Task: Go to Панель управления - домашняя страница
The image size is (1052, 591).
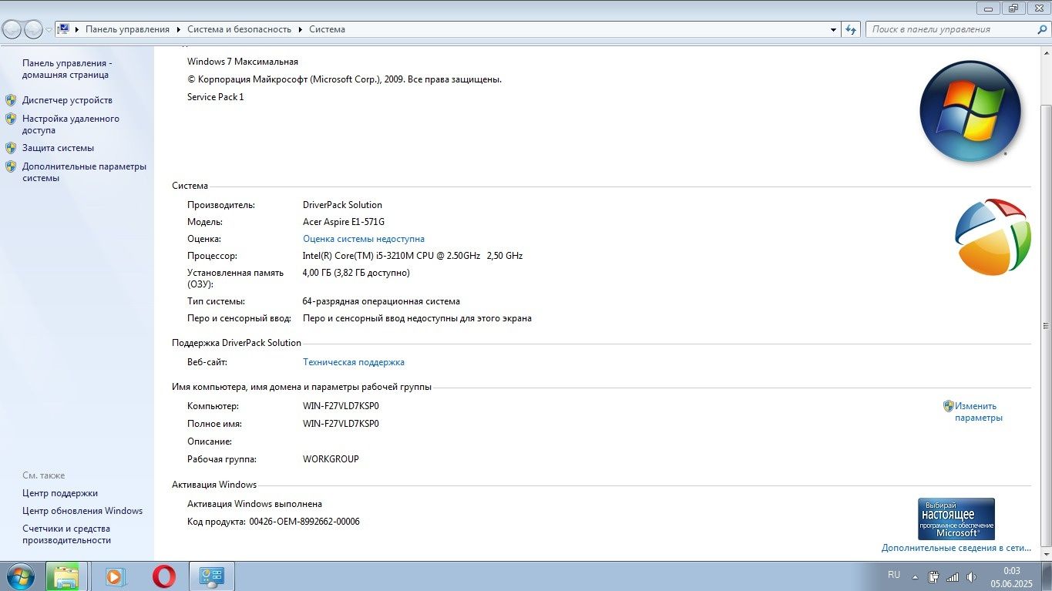Action: click(67, 69)
